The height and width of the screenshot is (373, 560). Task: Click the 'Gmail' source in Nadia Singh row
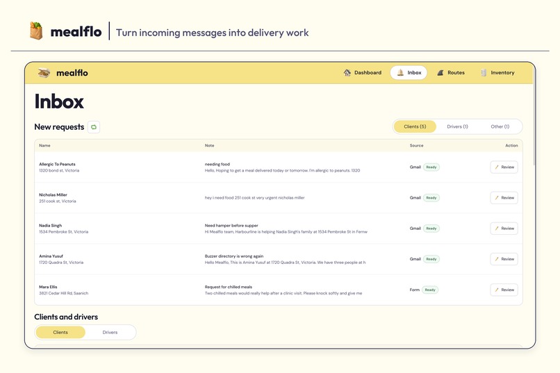(x=415, y=229)
